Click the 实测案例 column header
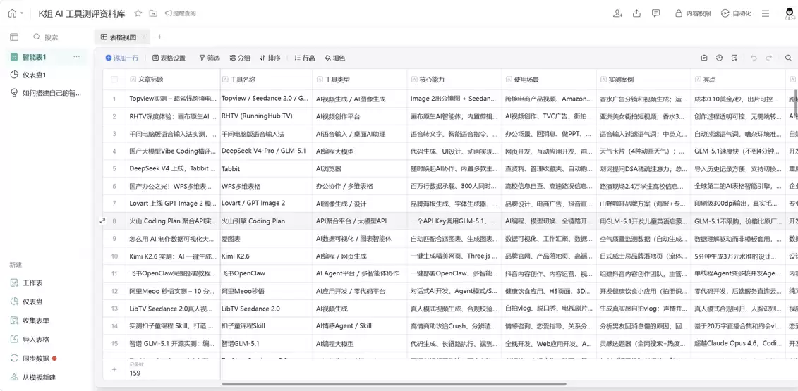Image resolution: width=798 pixels, height=391 pixels. pyautogui.click(x=643, y=80)
